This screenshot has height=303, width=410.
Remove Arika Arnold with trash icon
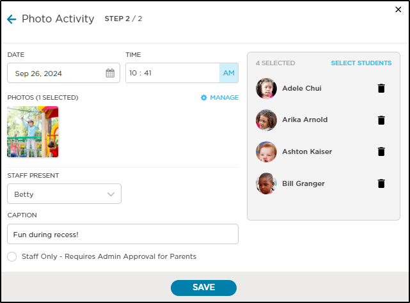tap(381, 120)
